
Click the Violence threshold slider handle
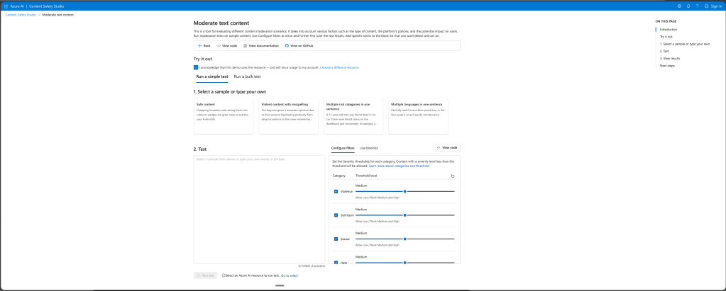(405, 191)
